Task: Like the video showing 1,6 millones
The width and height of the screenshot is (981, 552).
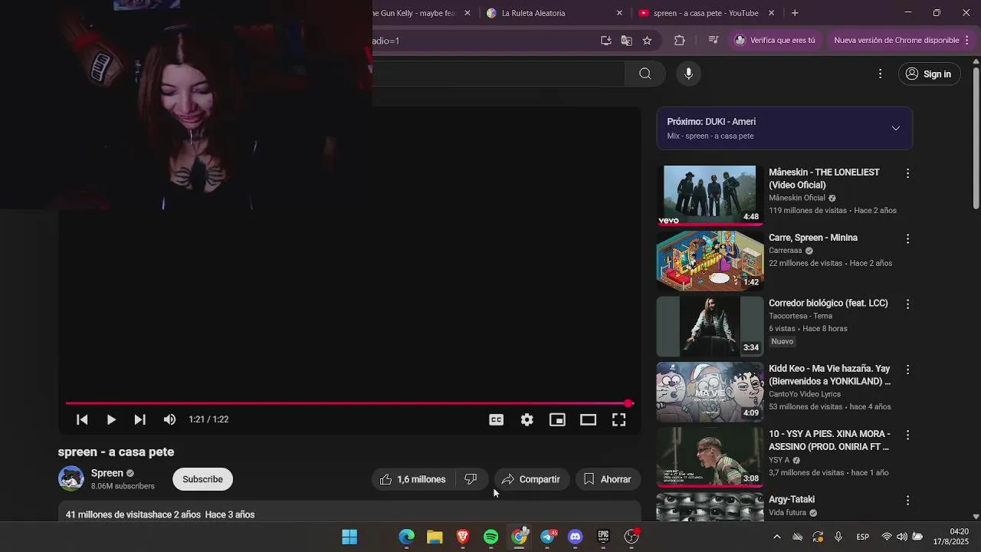Action: point(413,479)
